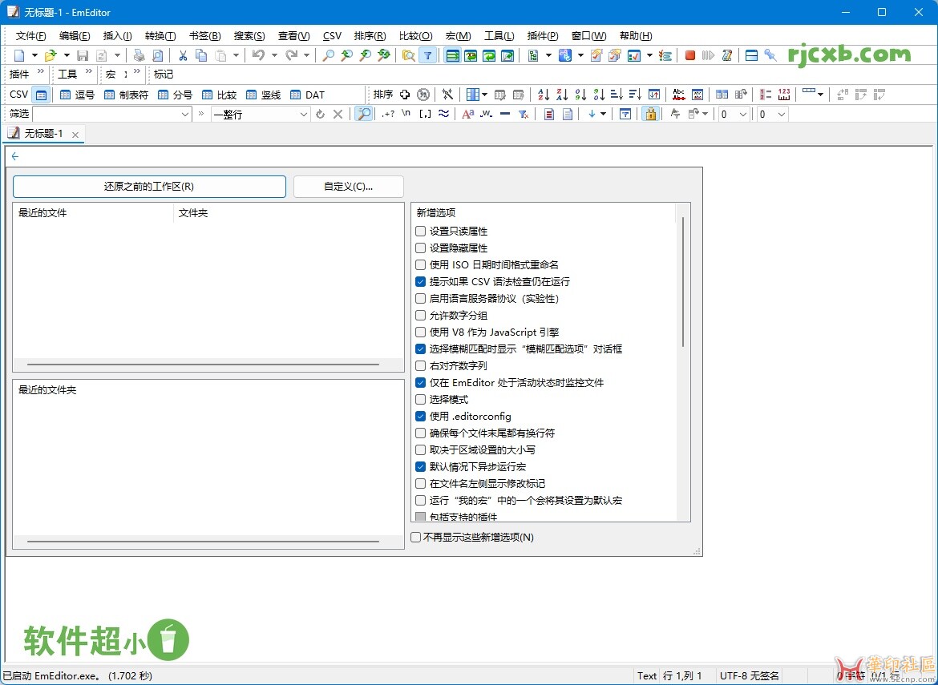938x685 pixels.
Task: Select the comma (逗号) CSV mode
Action: [77, 95]
